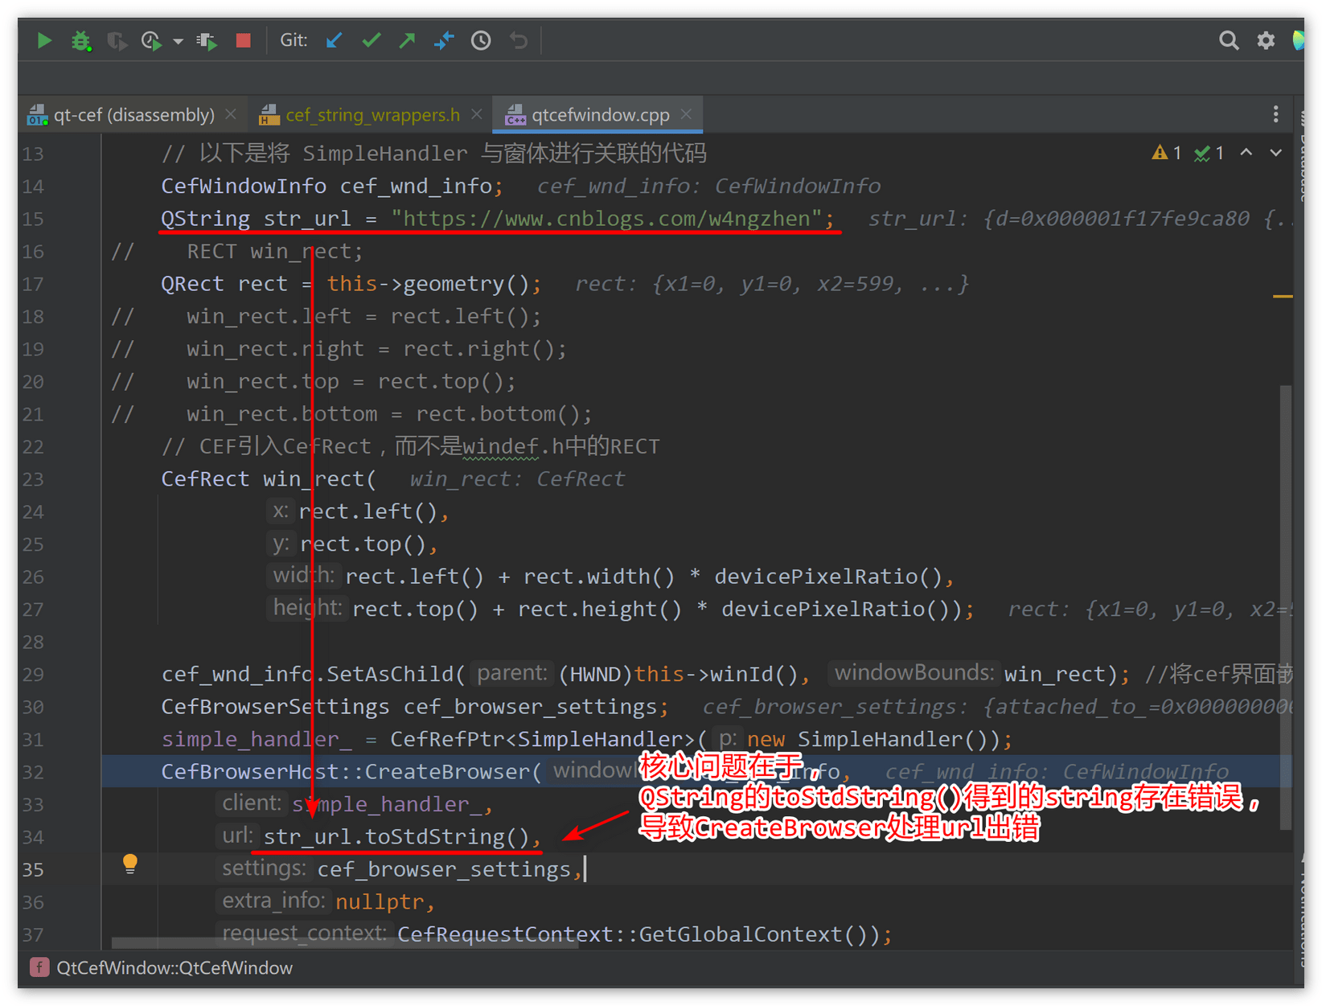Open Search Everywhere magnifier

1228,40
